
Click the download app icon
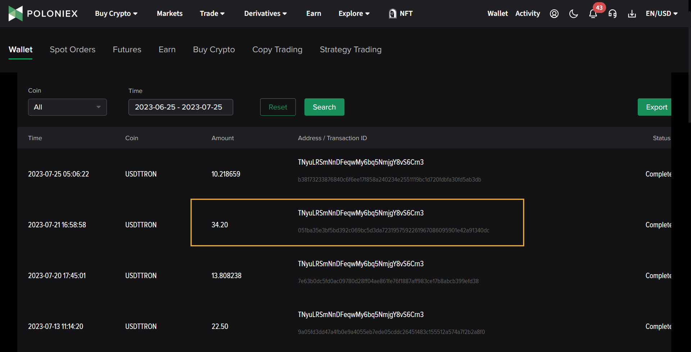coord(632,14)
